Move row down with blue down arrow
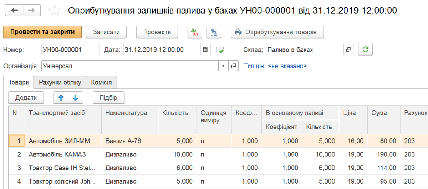Viewport: 428px width, 189px height. [75, 98]
